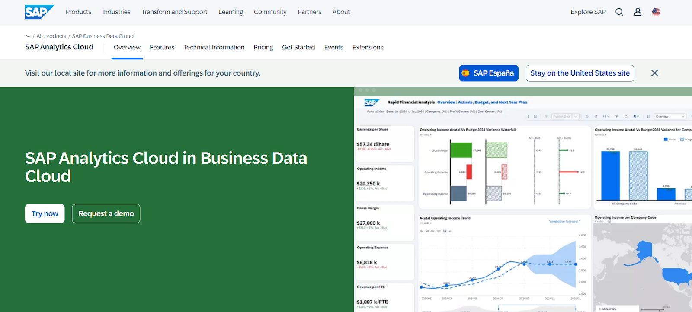Click the Spain flag in SAP España button
This screenshot has height=312, width=692.
466,73
